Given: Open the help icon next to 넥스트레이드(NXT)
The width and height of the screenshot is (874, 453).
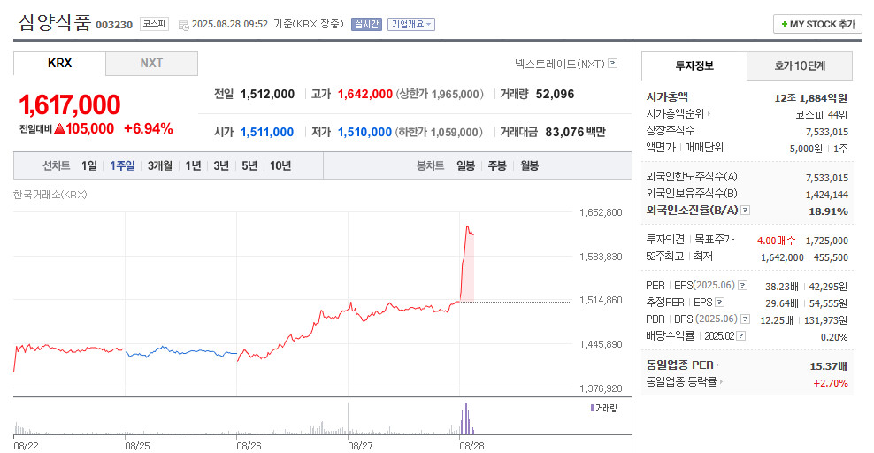Looking at the screenshot, I should 612,64.
